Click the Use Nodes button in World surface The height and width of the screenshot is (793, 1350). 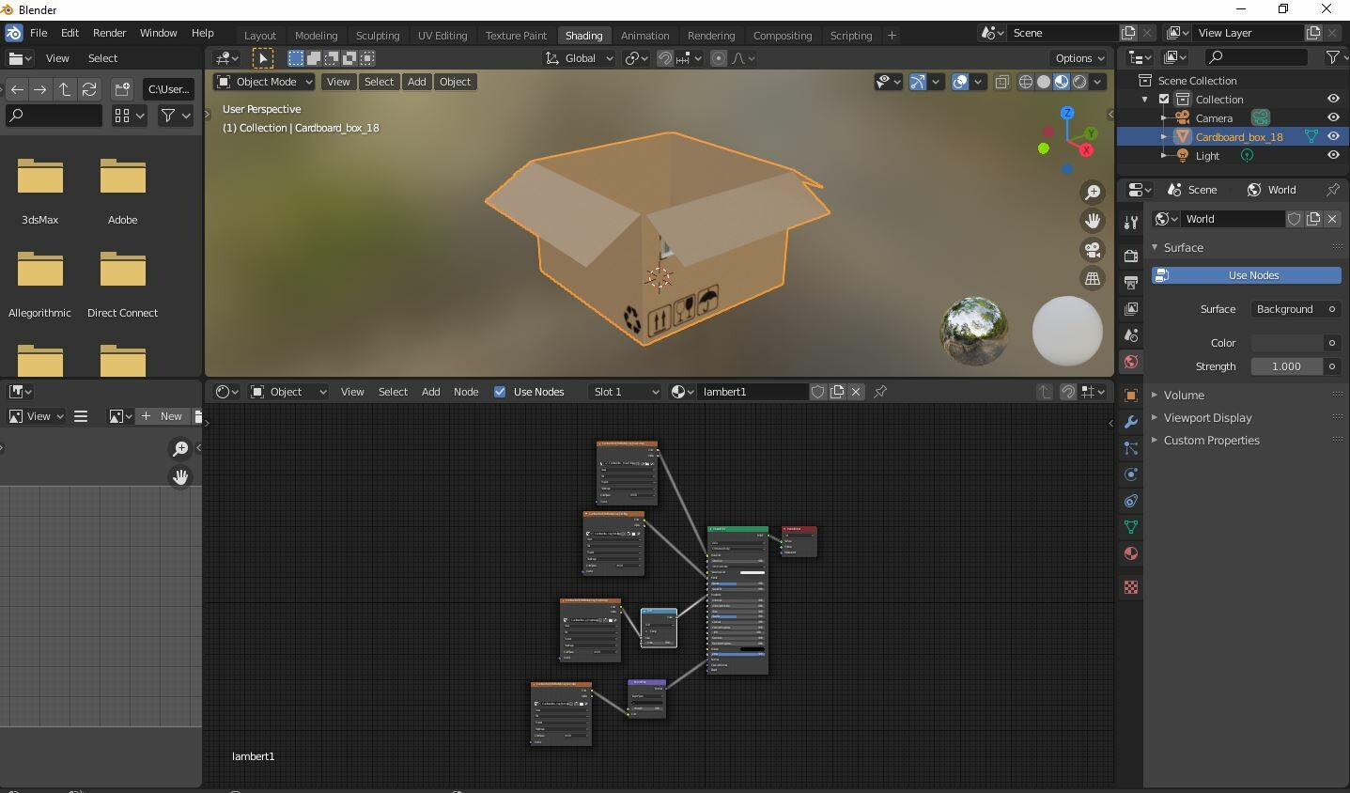pyautogui.click(x=1247, y=275)
